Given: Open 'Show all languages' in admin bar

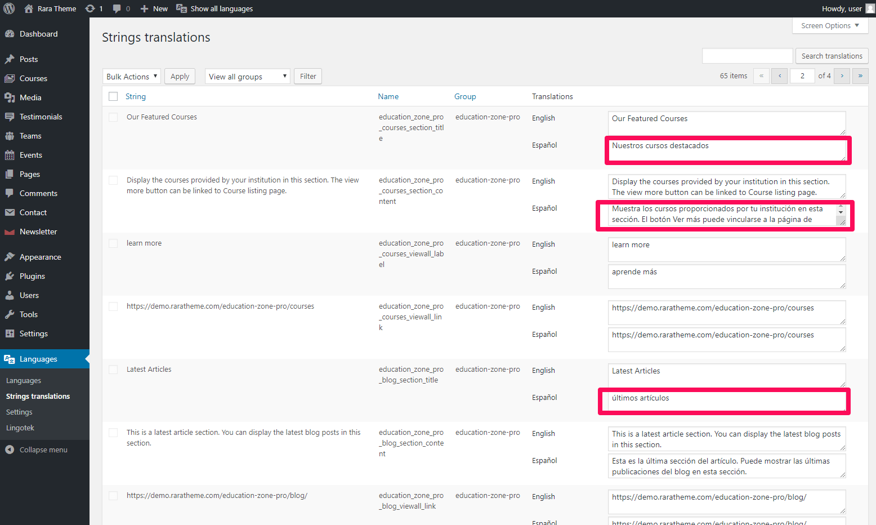Looking at the screenshot, I should 214,8.
